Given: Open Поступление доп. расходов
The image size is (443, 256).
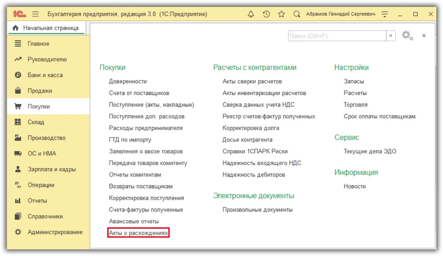Looking at the screenshot, I should [147, 117].
